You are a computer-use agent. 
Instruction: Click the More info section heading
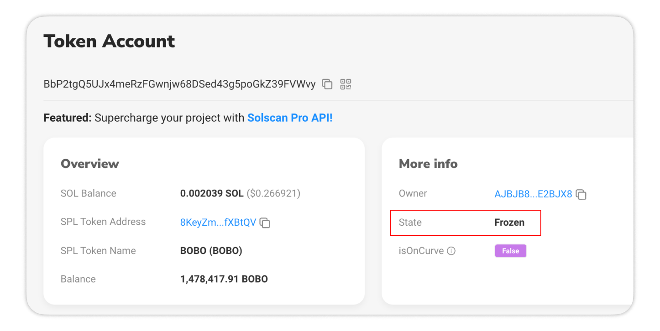(428, 164)
